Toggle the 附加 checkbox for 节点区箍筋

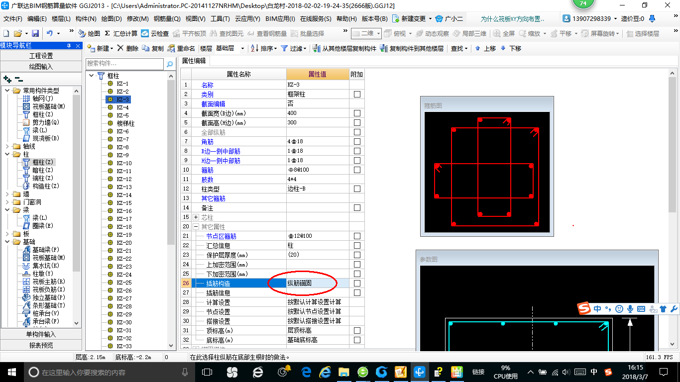(x=357, y=236)
